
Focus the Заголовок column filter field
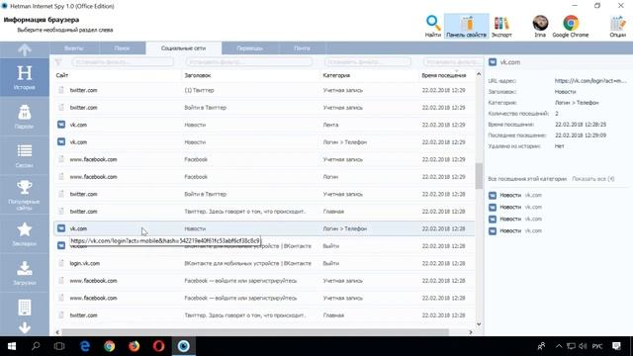[x=249, y=62]
